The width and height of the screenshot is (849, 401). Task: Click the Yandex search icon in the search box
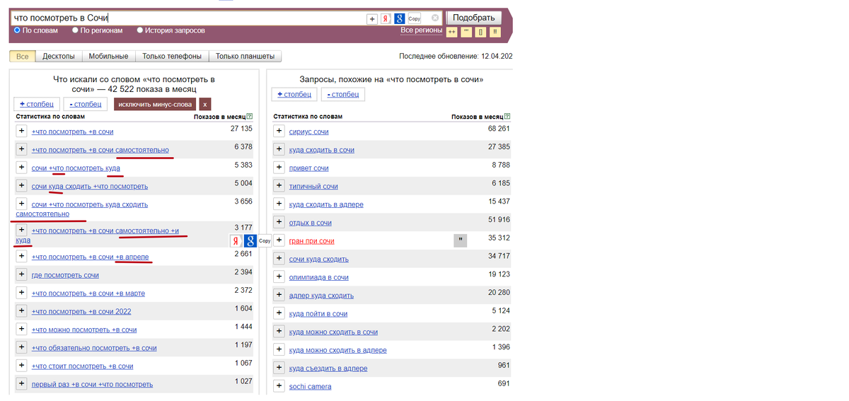coord(386,19)
